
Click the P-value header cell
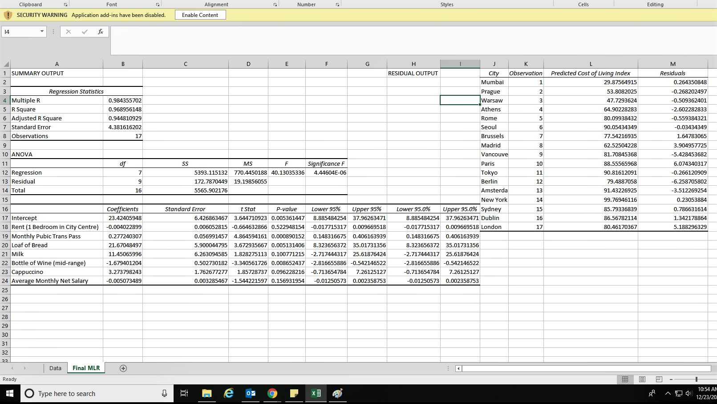point(287,209)
